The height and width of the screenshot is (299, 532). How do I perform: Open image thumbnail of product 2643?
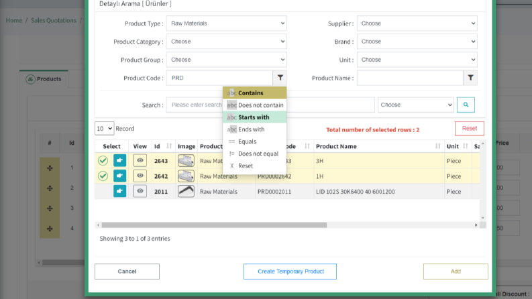tap(186, 160)
